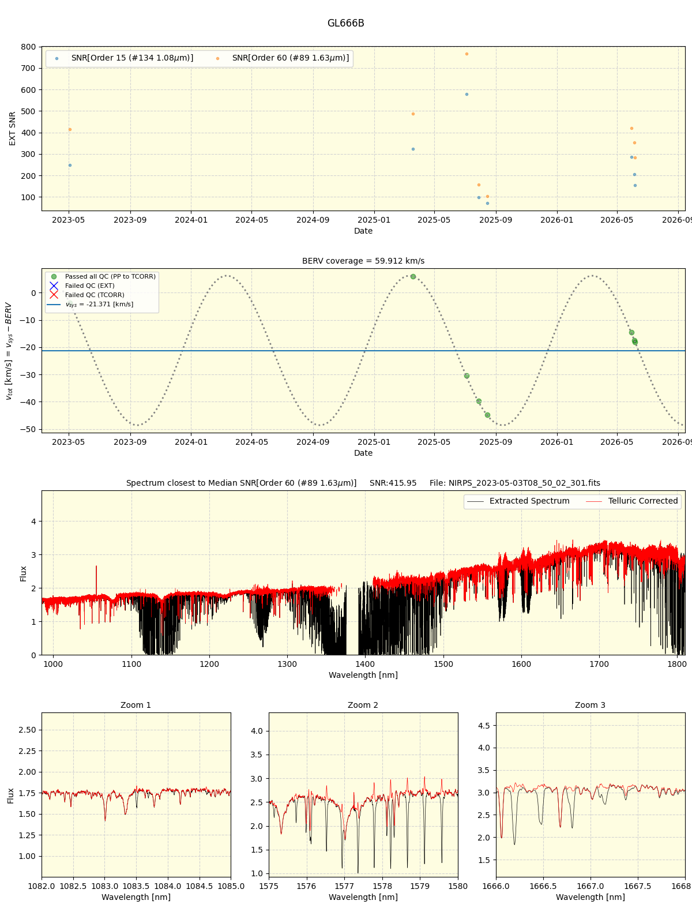Viewport: 692px width, 923px height.
Task: Click the Wavelength [nm] label under main spectrum
Action: (x=363, y=675)
